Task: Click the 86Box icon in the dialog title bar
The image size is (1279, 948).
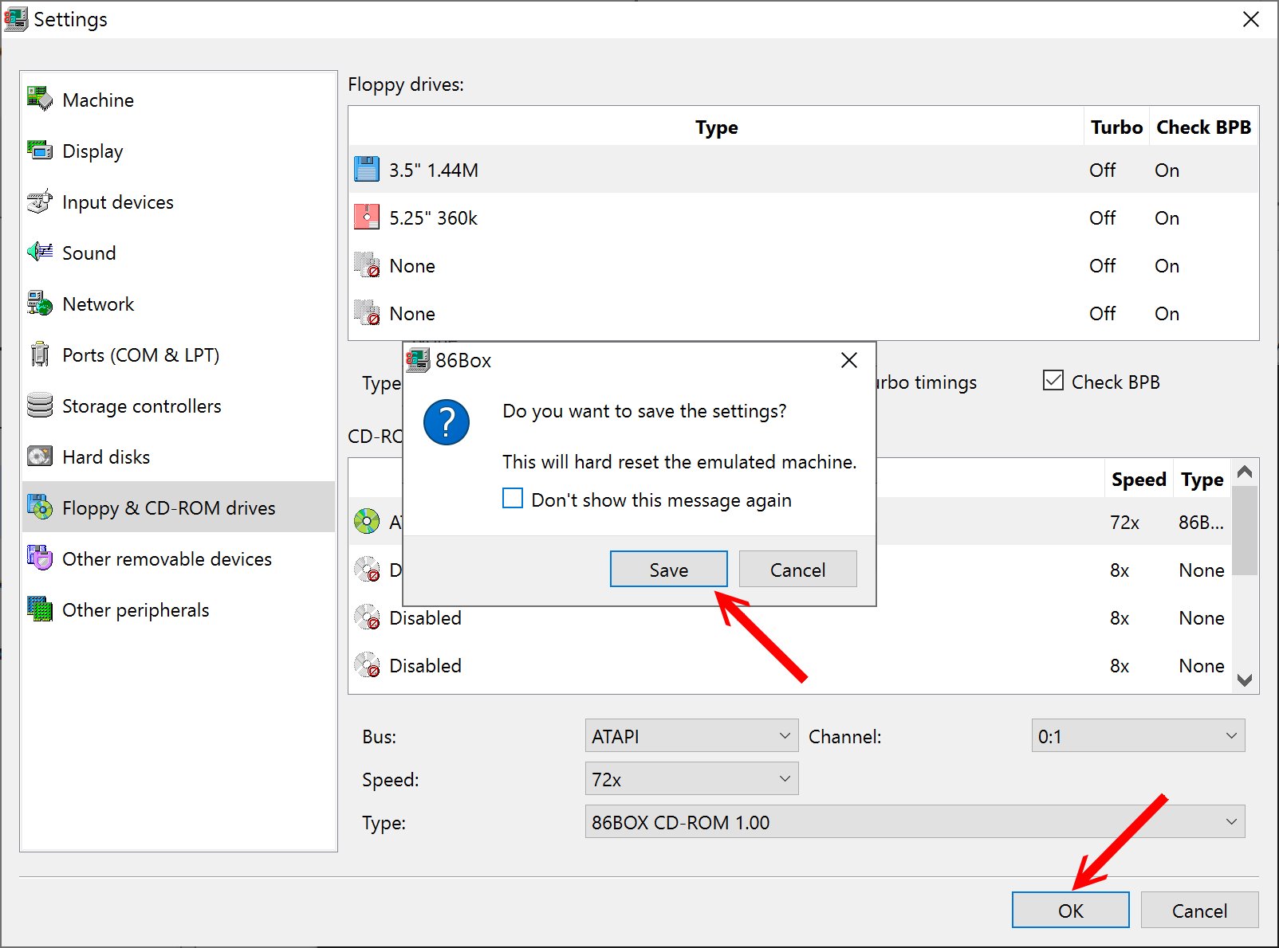Action: tap(418, 360)
